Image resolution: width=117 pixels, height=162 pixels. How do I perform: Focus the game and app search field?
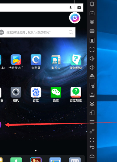click(38, 33)
